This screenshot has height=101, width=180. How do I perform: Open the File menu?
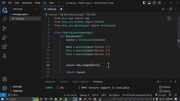click(x=10, y=3)
